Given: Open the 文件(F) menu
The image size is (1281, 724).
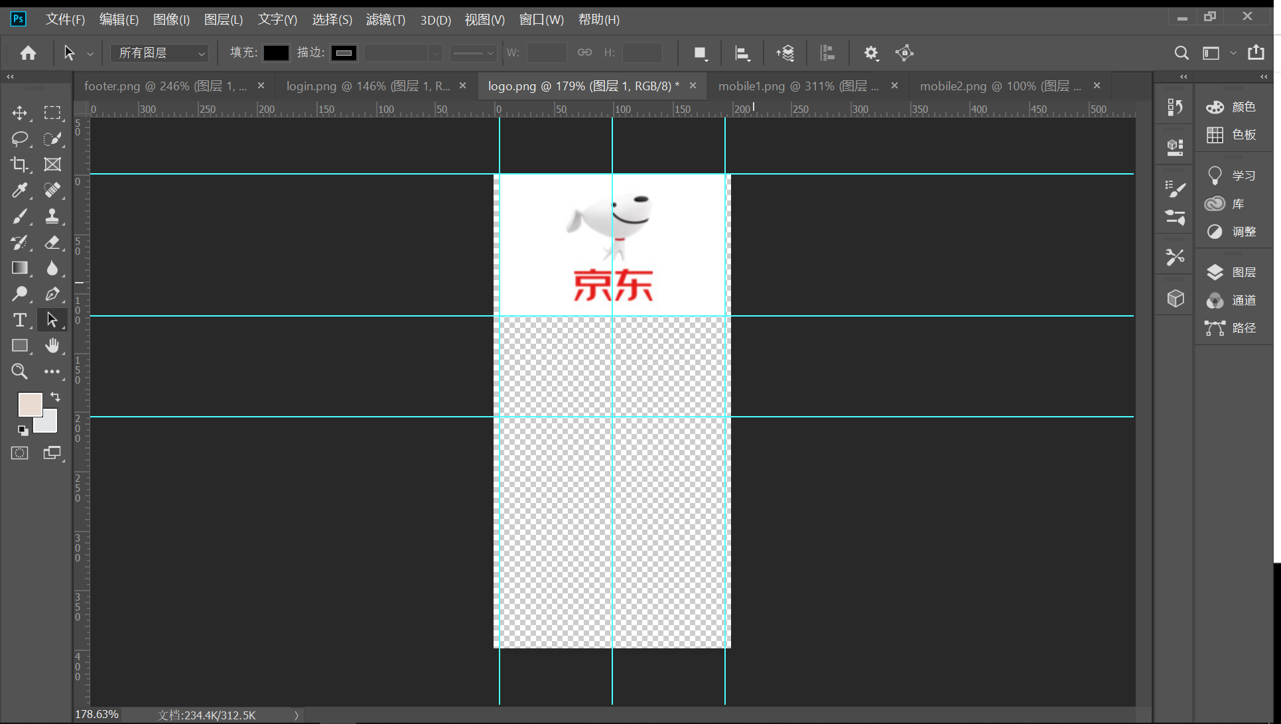Looking at the screenshot, I should click(65, 20).
